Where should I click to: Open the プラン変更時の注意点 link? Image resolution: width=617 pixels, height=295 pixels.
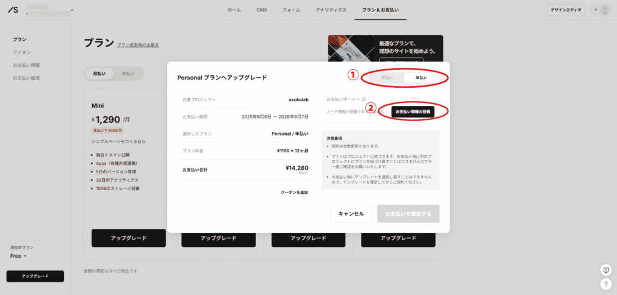point(138,45)
